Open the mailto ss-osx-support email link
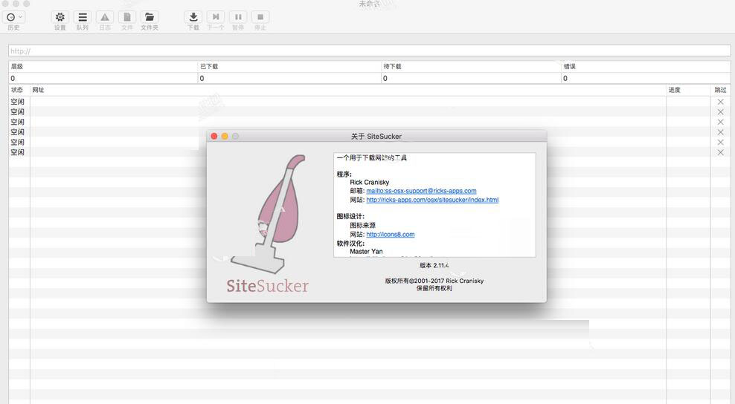Image resolution: width=735 pixels, height=404 pixels. coord(421,191)
